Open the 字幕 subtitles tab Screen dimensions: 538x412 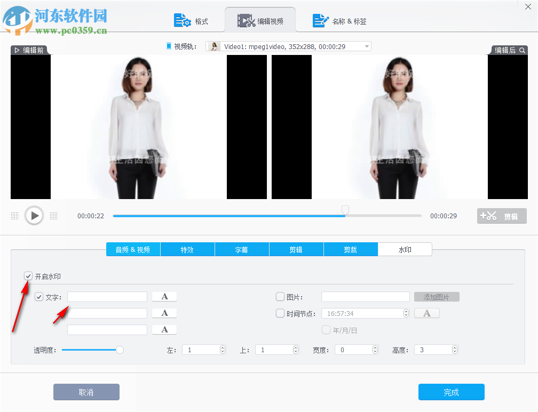(242, 249)
